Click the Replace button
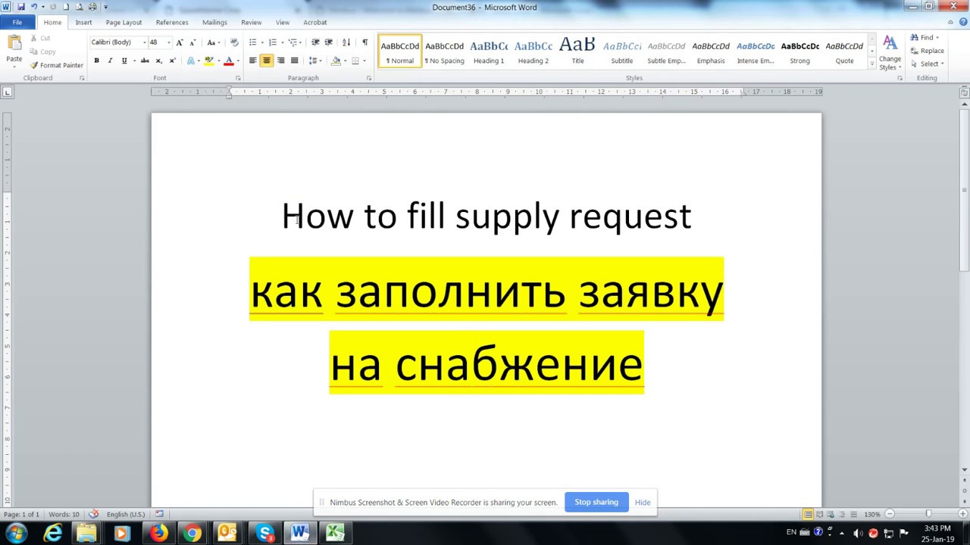The height and width of the screenshot is (545, 970). (x=928, y=51)
